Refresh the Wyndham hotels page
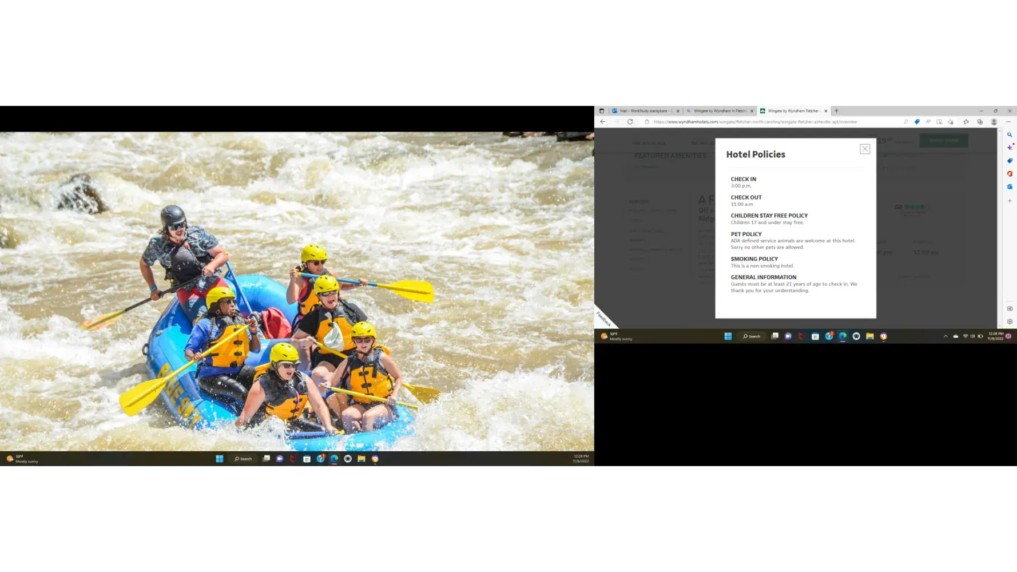 click(x=630, y=122)
